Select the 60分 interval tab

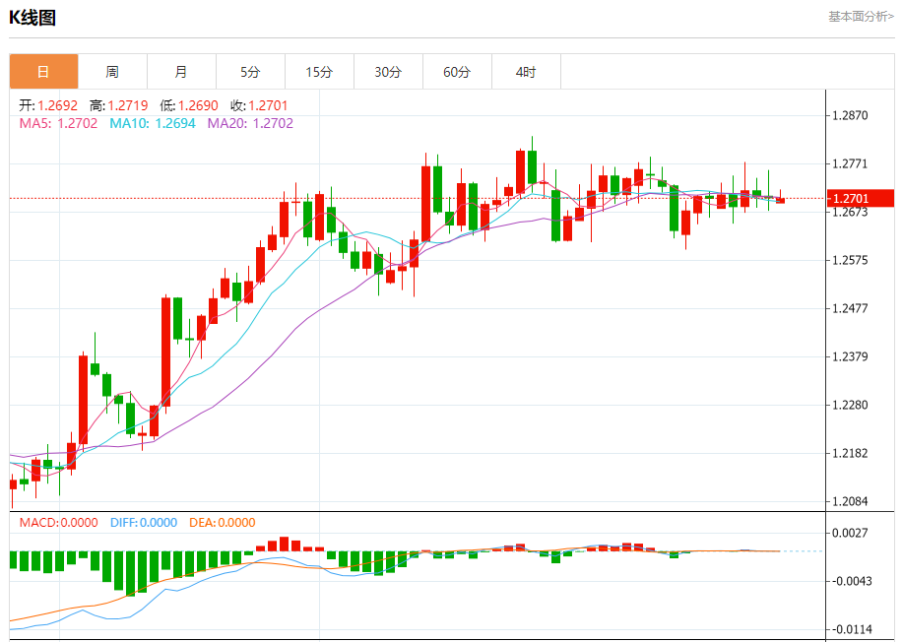(457, 72)
